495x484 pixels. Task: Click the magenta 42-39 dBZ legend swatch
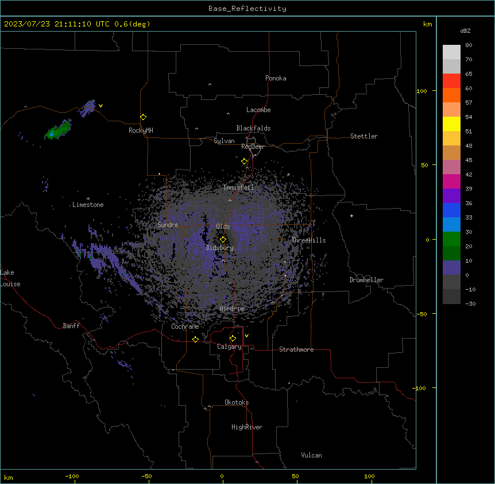pos(451,181)
